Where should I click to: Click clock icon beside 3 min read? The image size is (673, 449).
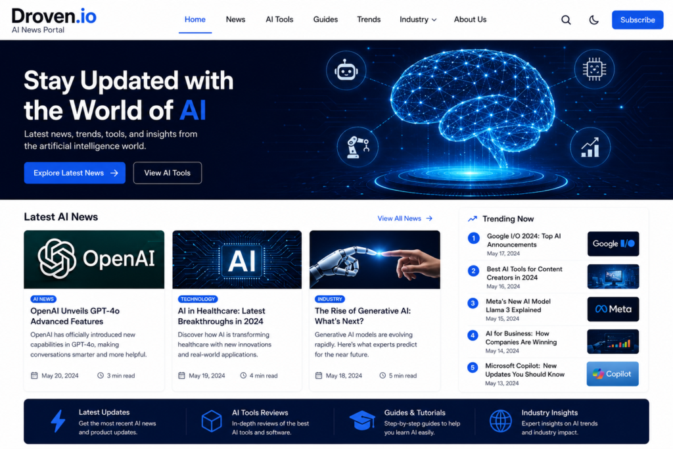point(101,375)
